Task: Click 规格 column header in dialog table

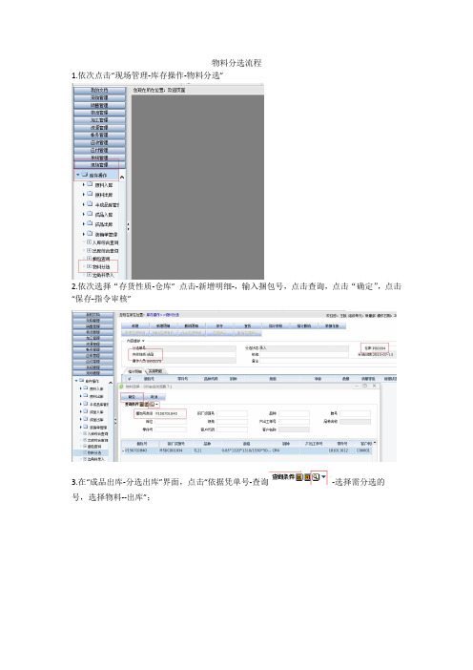Action: point(246,444)
